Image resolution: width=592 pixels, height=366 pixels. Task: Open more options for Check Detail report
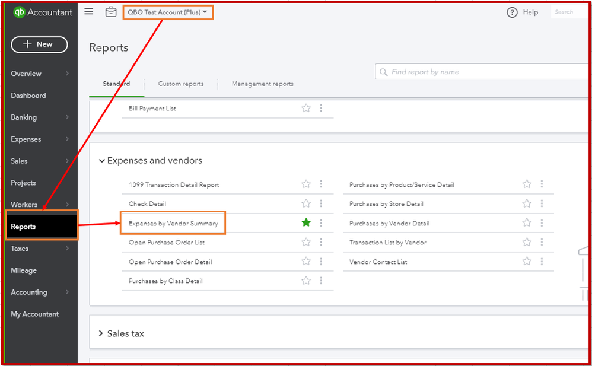coord(321,204)
